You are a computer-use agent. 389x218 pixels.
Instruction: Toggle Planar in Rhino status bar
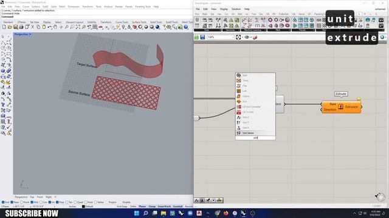tap(142, 206)
